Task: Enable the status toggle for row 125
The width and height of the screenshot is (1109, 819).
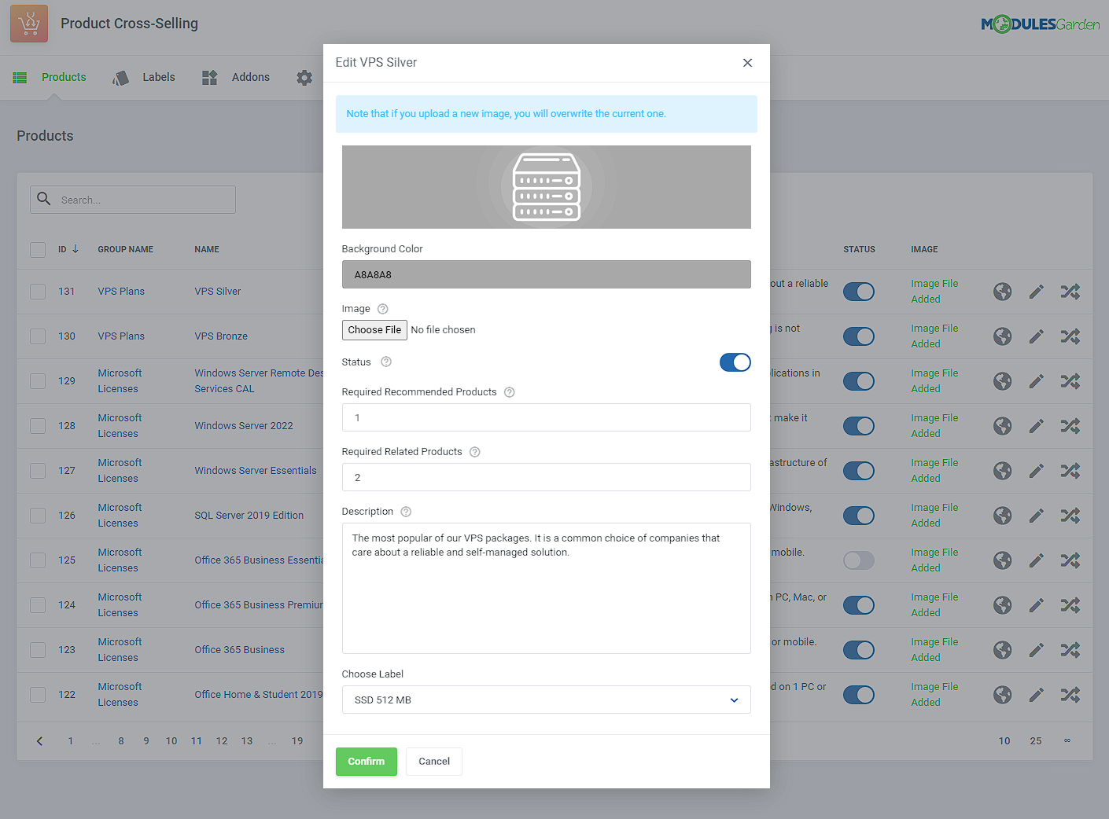Action: 858,560
